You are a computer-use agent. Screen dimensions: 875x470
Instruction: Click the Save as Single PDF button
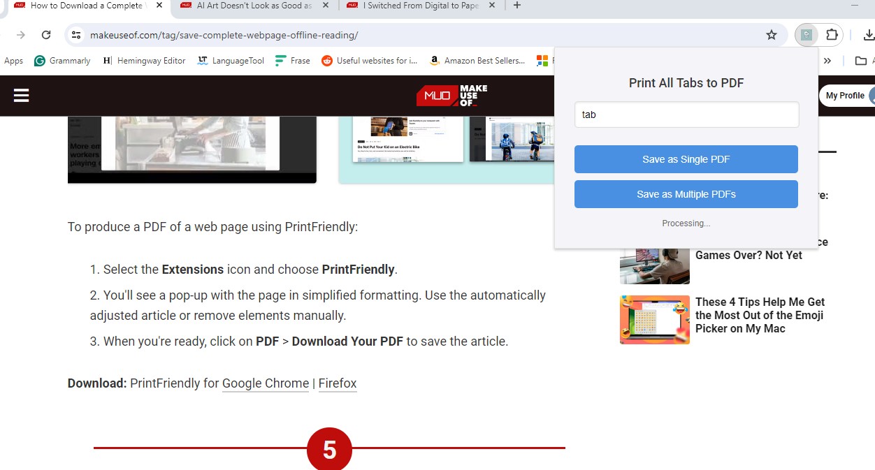coord(686,159)
